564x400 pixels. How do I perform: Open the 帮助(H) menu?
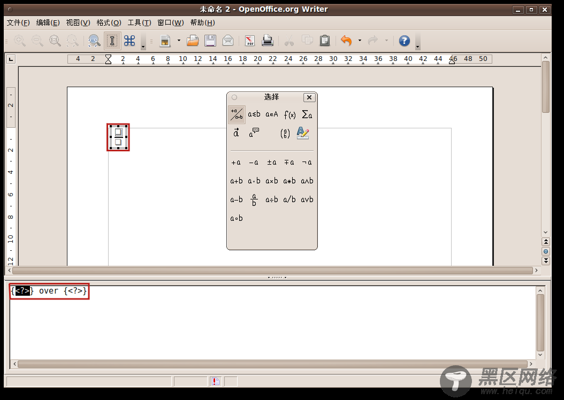pos(202,22)
